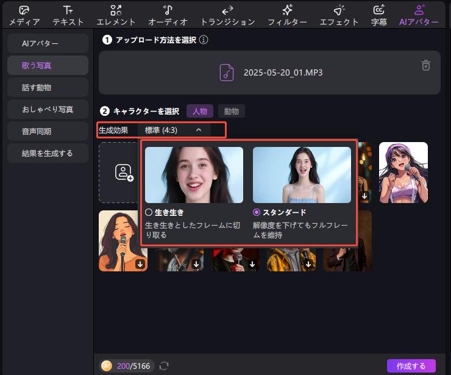Add a custom character photo

(x=120, y=173)
